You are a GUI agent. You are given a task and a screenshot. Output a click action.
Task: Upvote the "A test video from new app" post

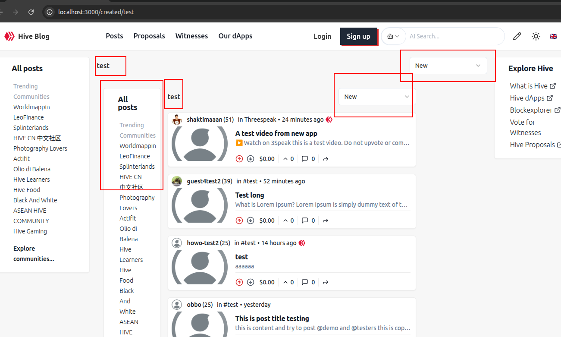[239, 159]
